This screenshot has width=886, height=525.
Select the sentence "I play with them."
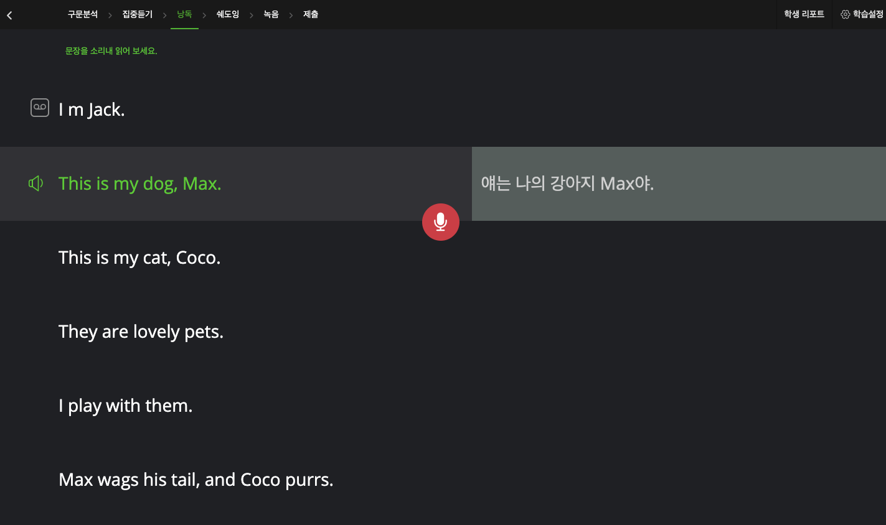click(125, 406)
